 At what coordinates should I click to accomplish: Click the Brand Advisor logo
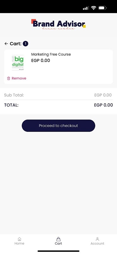[x=58, y=24]
